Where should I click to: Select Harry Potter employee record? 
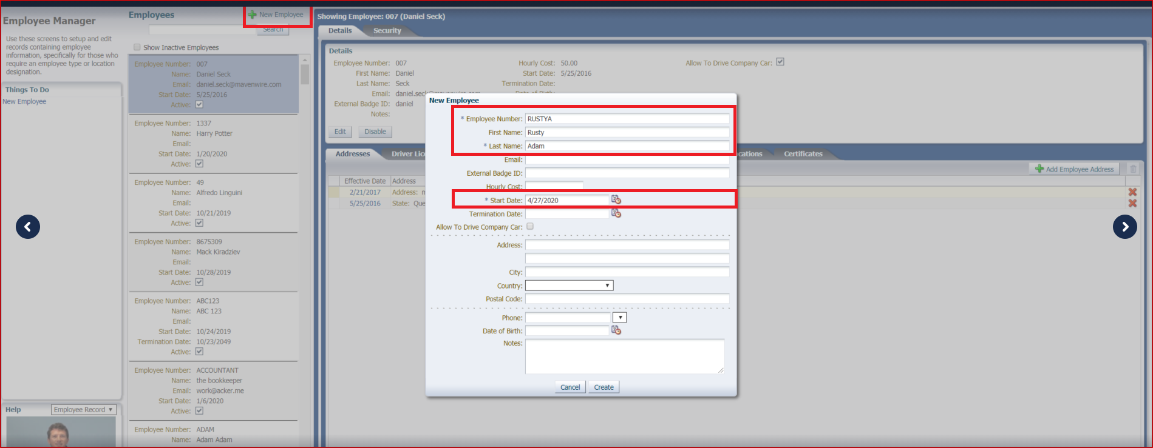(213, 144)
